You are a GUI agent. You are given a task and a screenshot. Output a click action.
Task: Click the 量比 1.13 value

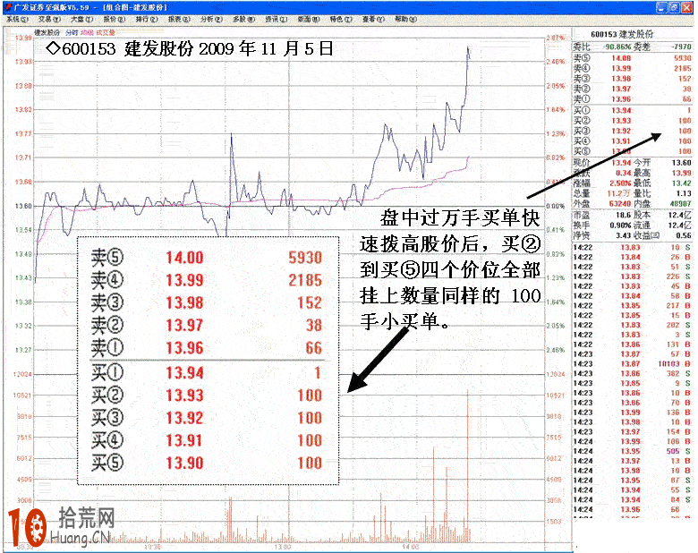pos(684,193)
